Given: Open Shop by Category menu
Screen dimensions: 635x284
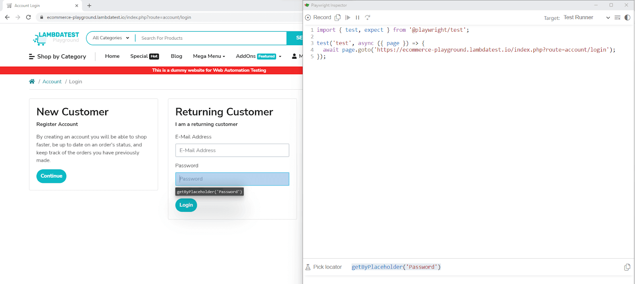Looking at the screenshot, I should point(58,57).
